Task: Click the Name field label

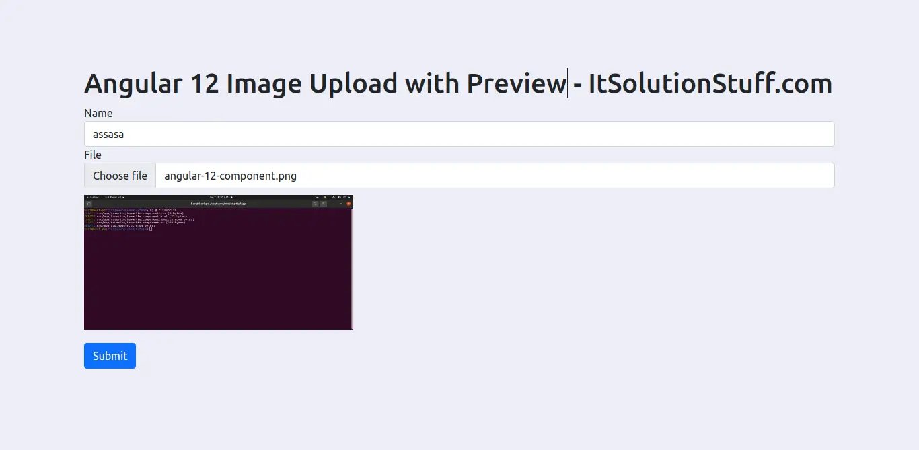Action: click(98, 113)
